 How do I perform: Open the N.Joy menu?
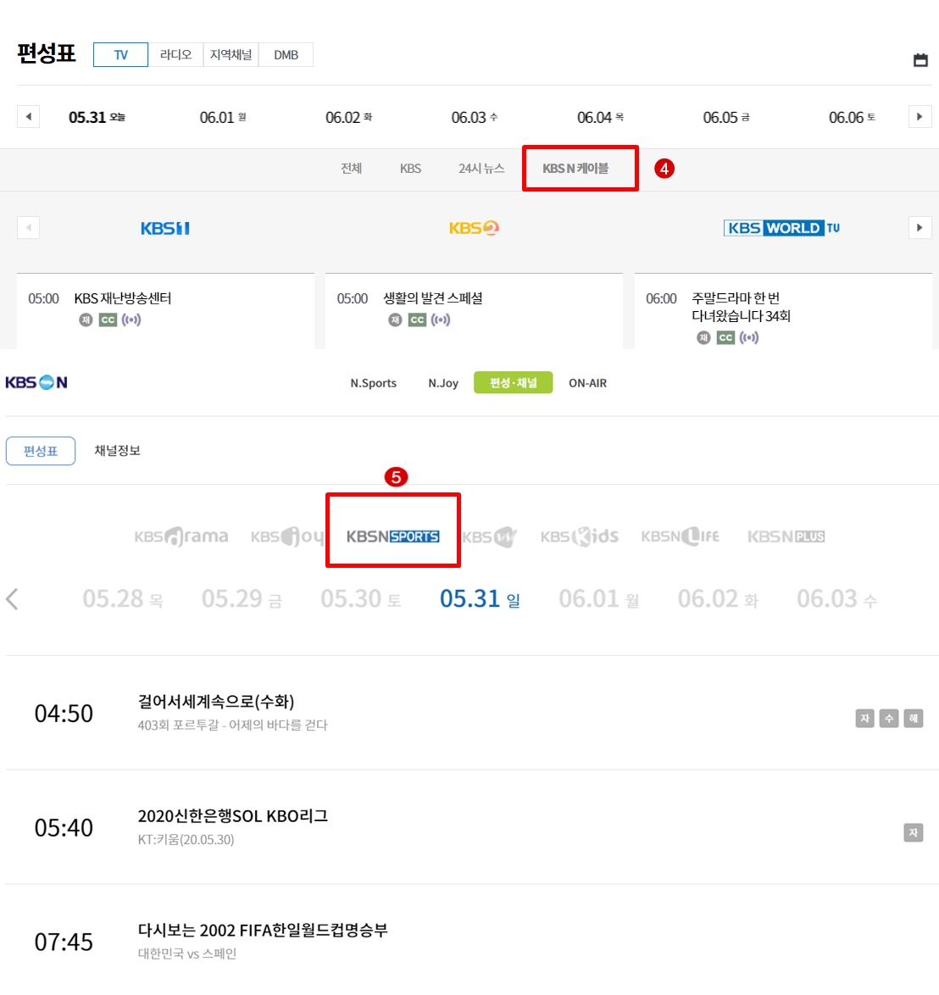pos(443,383)
